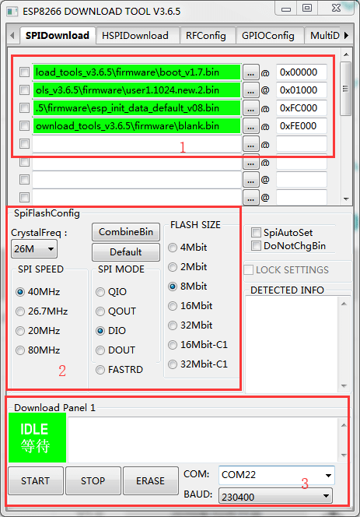
Task: Click the CombineBin button
Action: [126, 232]
